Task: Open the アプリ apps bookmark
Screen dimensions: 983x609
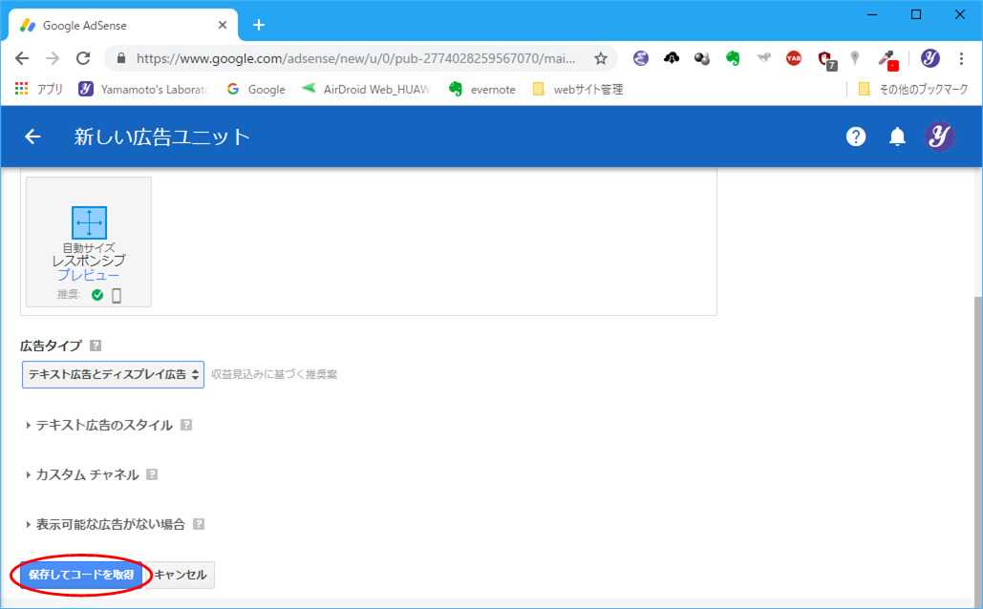Action: click(x=39, y=89)
